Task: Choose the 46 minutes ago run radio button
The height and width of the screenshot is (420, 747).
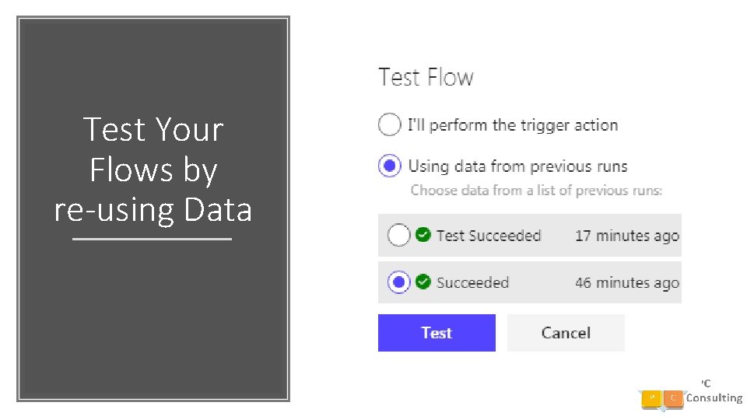Action: pos(398,282)
